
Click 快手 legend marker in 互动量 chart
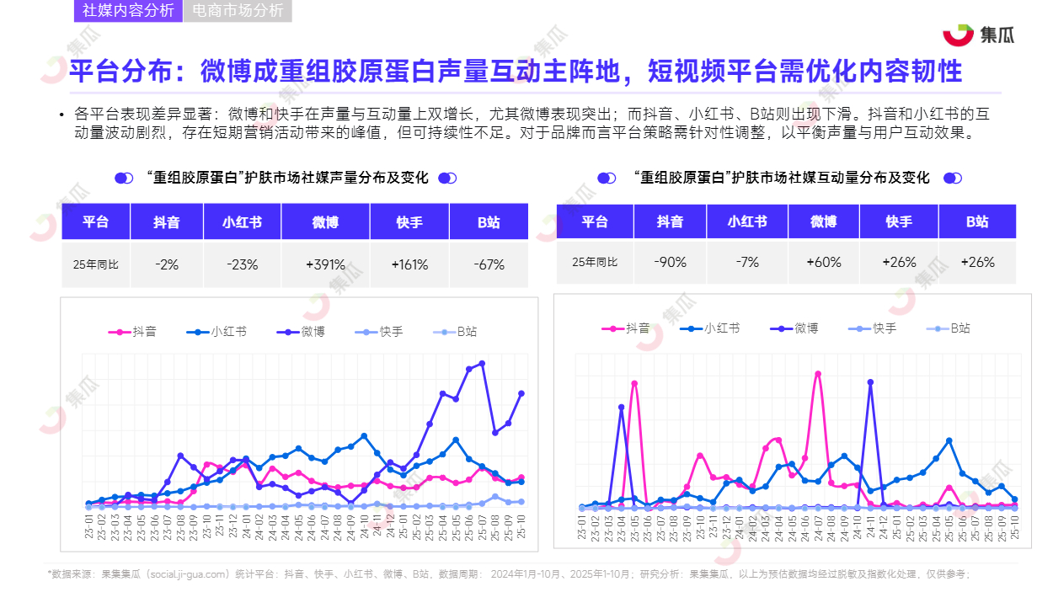pos(859,328)
